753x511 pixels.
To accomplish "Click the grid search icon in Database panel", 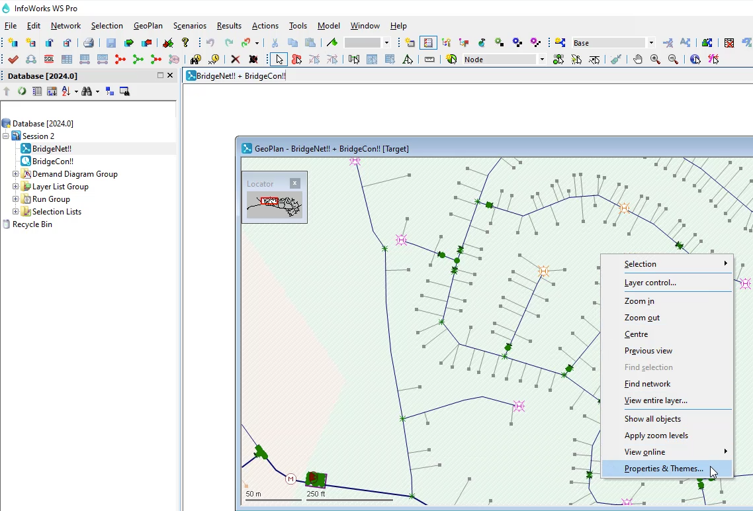I will click(x=124, y=91).
